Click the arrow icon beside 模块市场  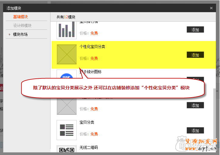[9, 35]
